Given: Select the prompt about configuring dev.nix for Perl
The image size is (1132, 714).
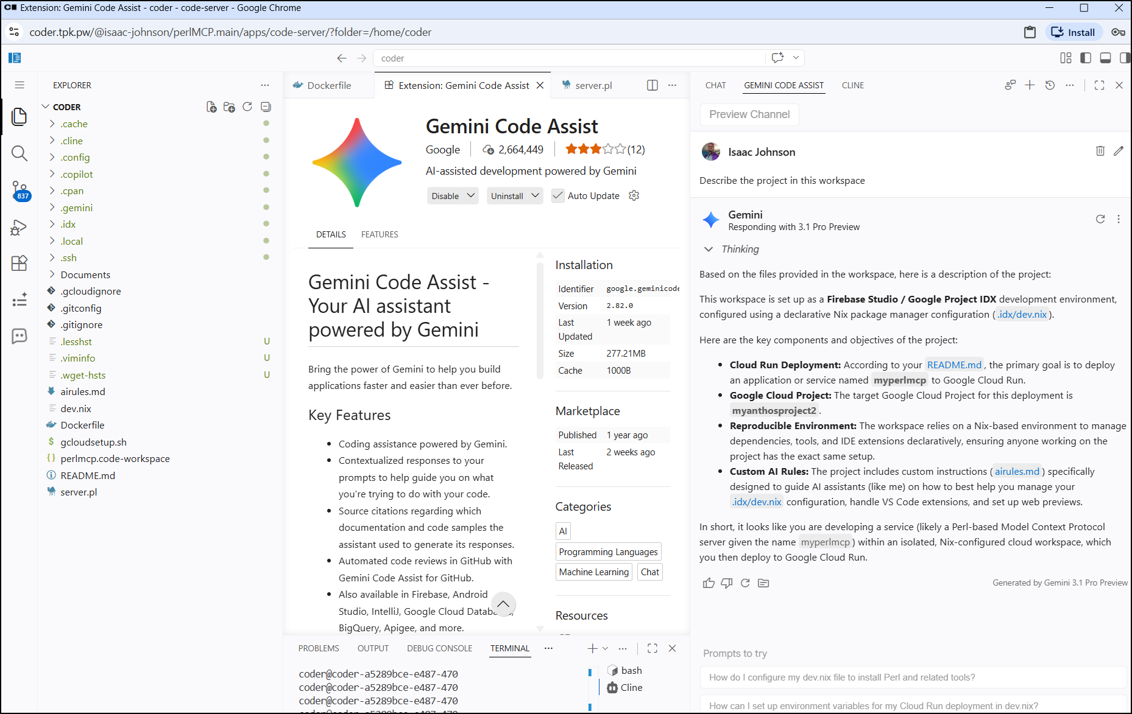Looking at the screenshot, I should pos(912,677).
